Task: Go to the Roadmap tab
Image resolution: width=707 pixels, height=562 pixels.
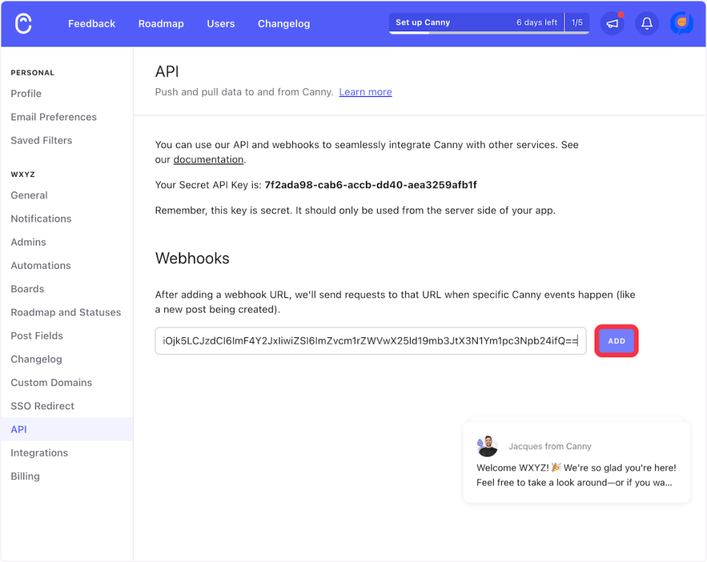Action: coord(161,24)
